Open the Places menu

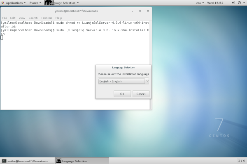tap(35, 3)
